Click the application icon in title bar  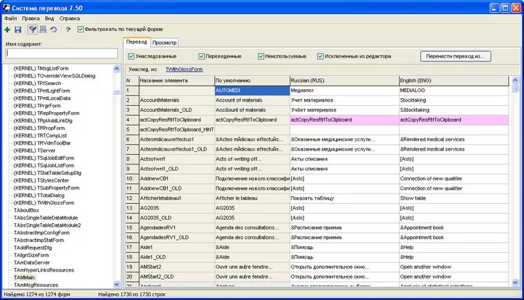[6, 8]
